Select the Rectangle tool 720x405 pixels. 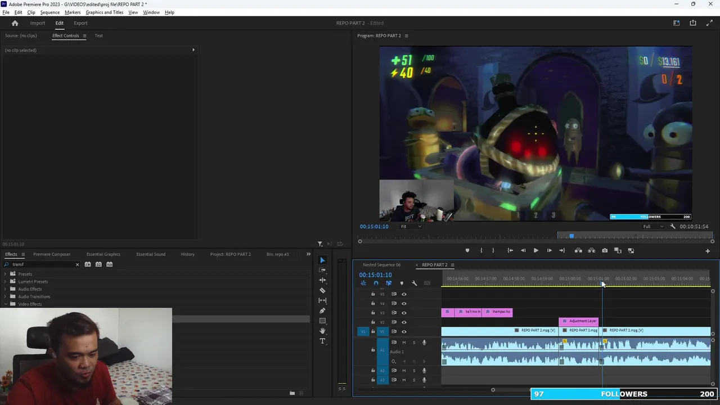pos(322,321)
